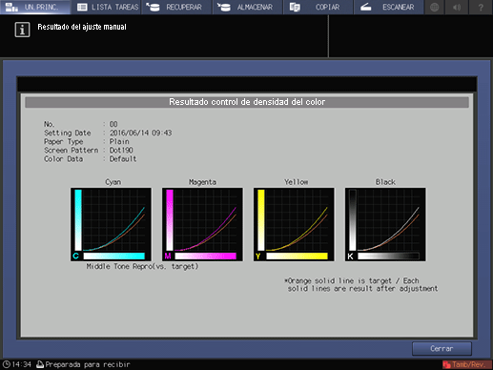Click the cyan C letter icon
493x370 pixels.
coord(76,256)
